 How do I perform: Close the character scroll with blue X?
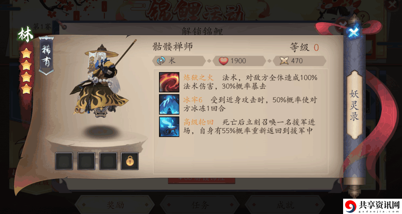pos(354,32)
